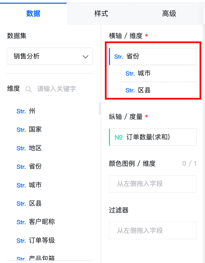The image size is (205, 263).
Task: Click the 订单数量(求和) measure field
Action: [x=153, y=137]
